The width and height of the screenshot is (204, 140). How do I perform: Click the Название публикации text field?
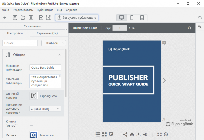click(45, 68)
